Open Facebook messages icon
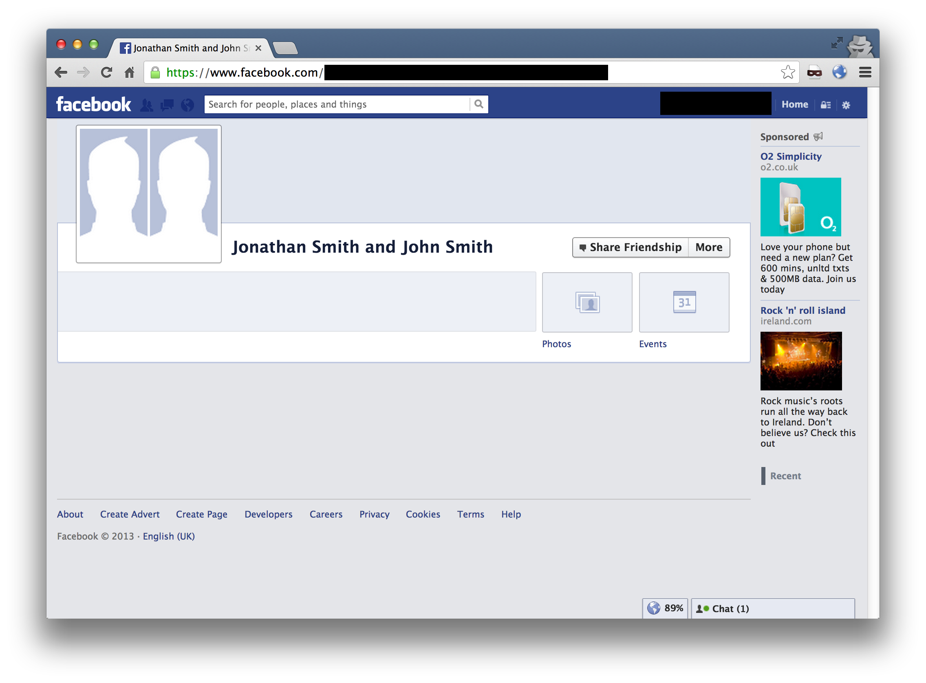926x683 pixels. 167,105
